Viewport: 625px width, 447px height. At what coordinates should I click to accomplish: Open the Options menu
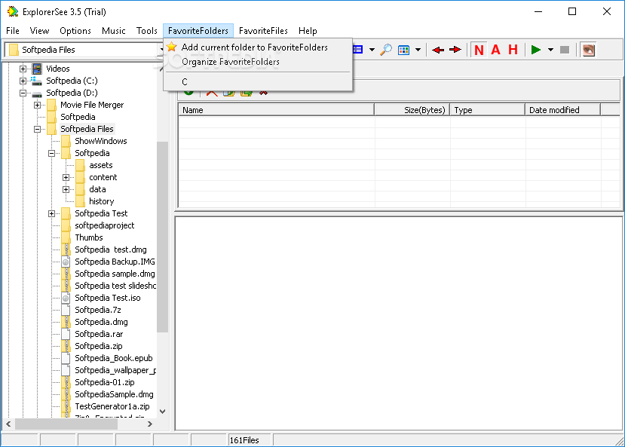point(75,31)
